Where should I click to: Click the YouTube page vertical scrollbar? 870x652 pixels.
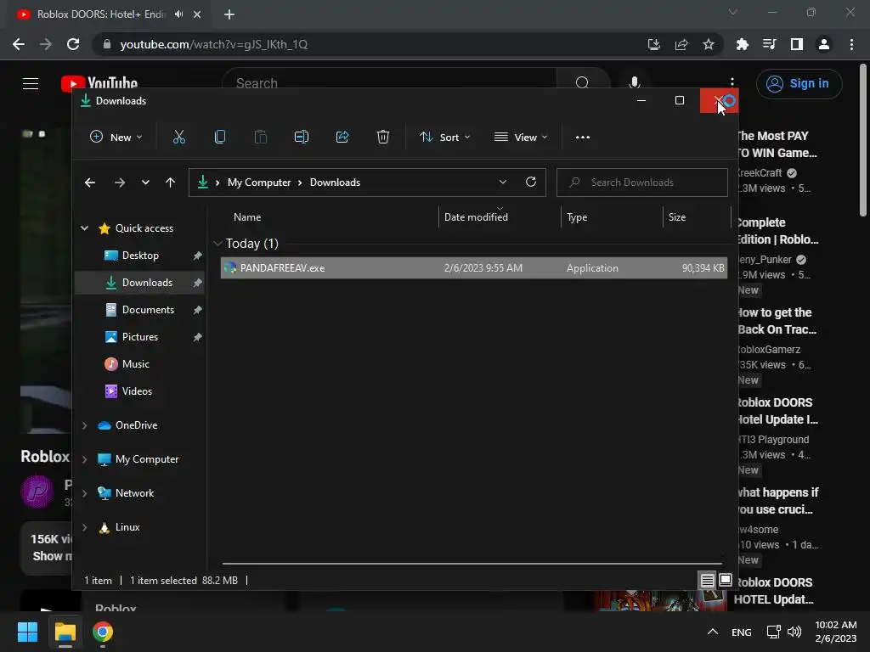(863, 140)
